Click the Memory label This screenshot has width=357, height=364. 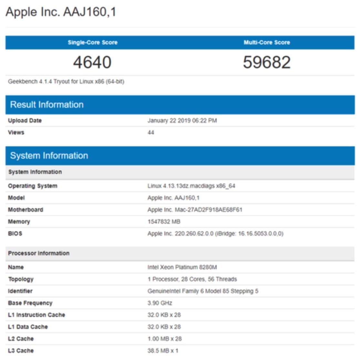tap(19, 222)
